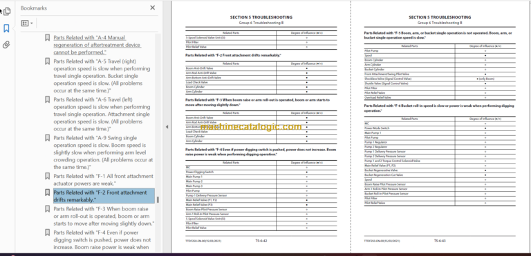Viewport: 531px width, 256px height.
Task: Open the bookmarks options dropdown menu
Action: [27, 23]
